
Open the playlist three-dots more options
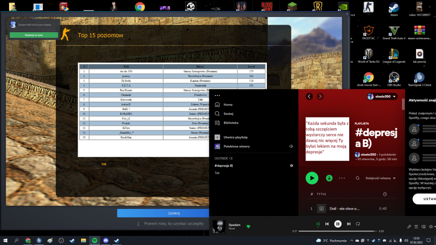coord(342,178)
